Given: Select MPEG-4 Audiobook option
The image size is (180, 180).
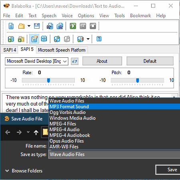Looking at the screenshot, I should [114, 135].
